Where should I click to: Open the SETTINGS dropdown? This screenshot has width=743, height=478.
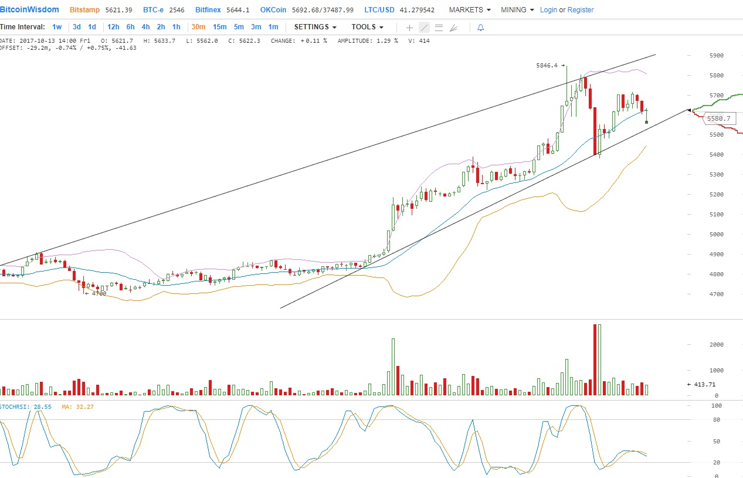tap(315, 27)
